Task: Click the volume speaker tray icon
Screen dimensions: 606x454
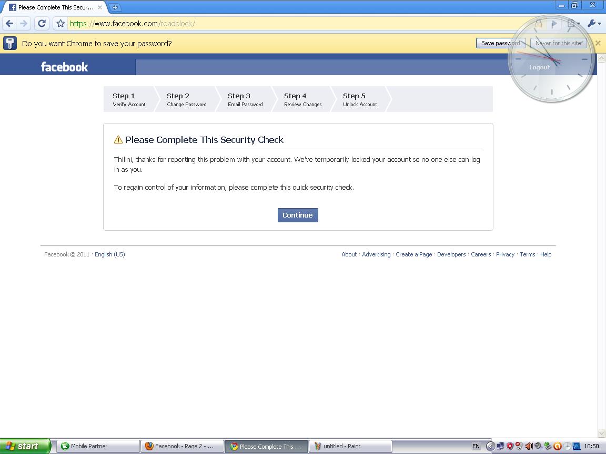Action: tap(529, 446)
